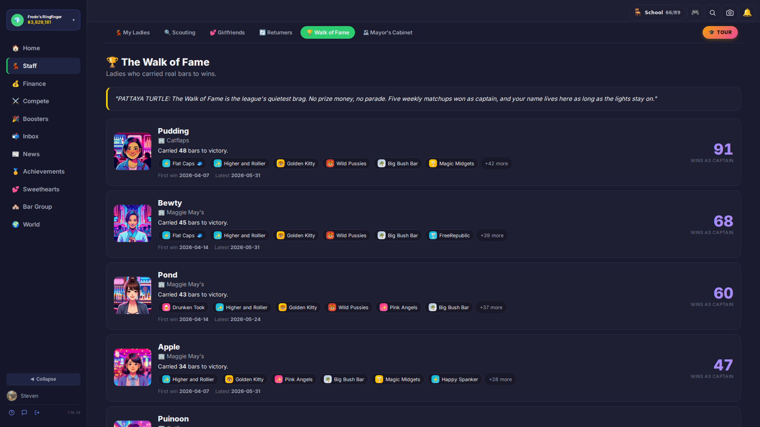Select Staff in the sidebar
This screenshot has height=427, width=760.
pyautogui.click(x=44, y=66)
